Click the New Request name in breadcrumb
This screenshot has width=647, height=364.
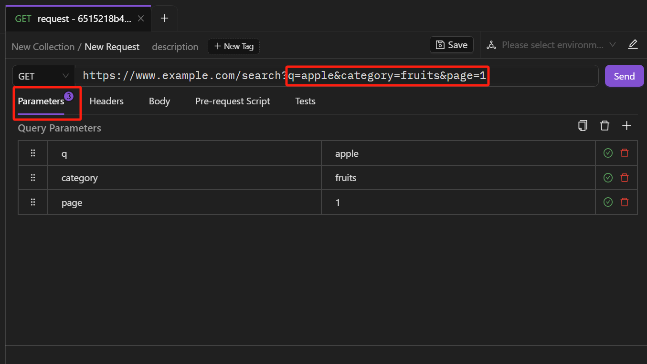point(112,47)
